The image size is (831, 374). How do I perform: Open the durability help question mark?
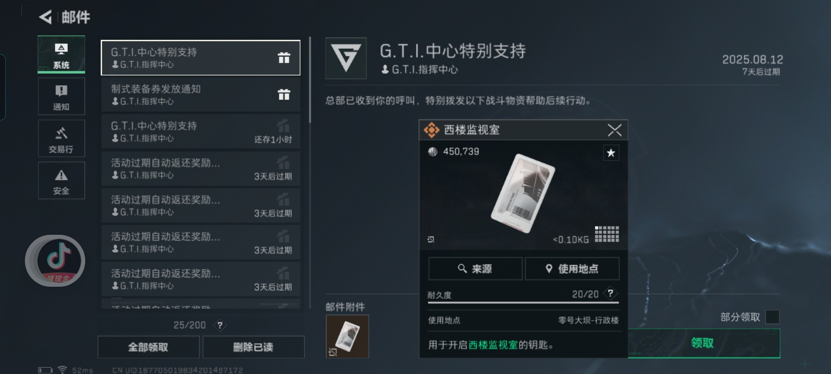[610, 293]
